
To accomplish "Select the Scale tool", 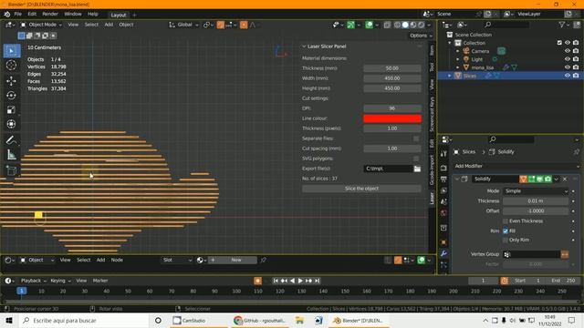I will tap(12, 109).
